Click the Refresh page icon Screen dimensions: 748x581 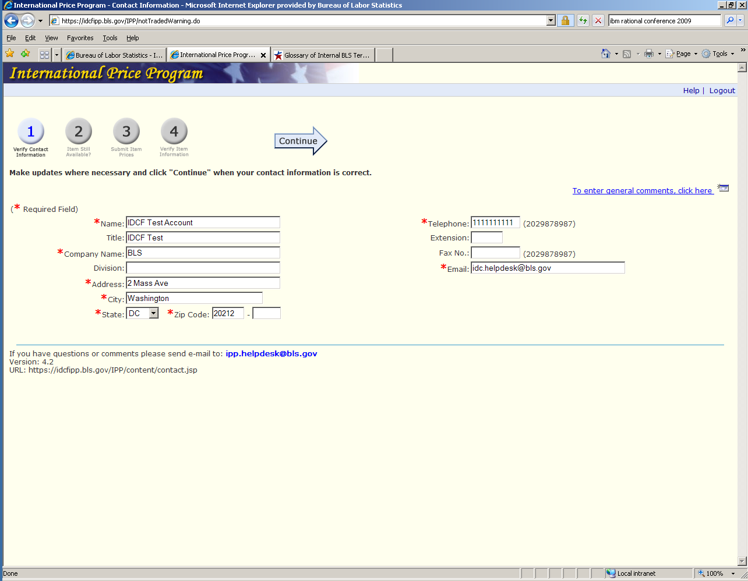pyautogui.click(x=583, y=21)
